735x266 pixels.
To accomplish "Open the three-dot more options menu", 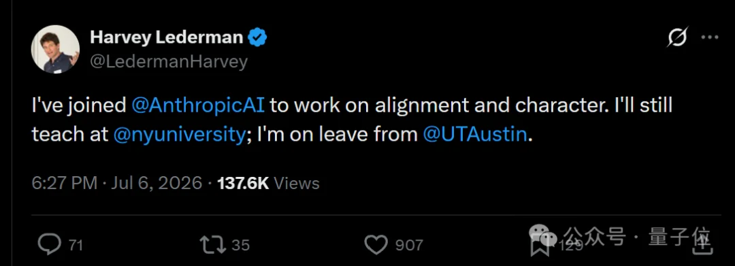I will pyautogui.click(x=710, y=37).
